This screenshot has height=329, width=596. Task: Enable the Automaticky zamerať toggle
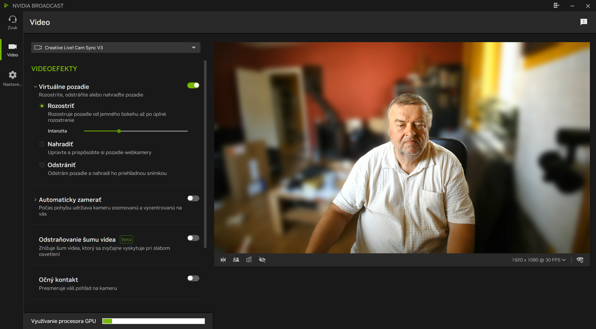pyautogui.click(x=193, y=198)
